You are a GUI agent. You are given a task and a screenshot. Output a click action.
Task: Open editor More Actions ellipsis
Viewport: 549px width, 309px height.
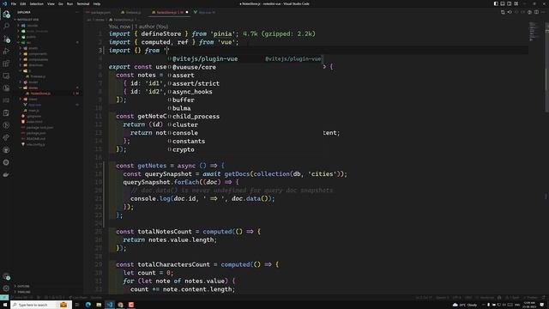[x=543, y=12]
